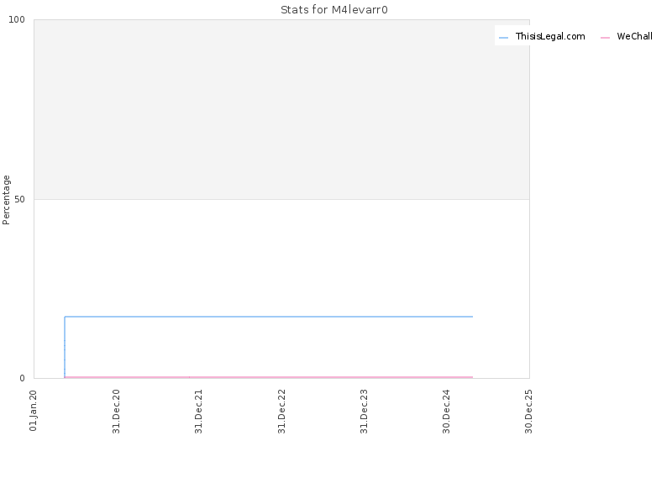Click the 31.Dec.23 x-axis date label
This screenshot has height=504, width=672.
point(364,412)
